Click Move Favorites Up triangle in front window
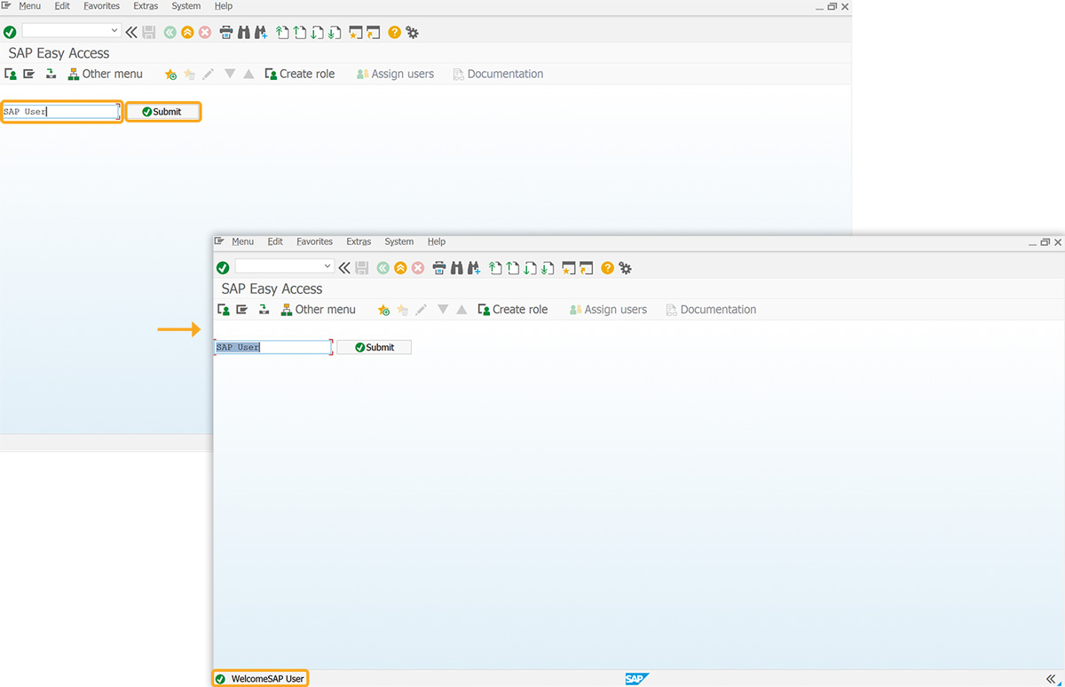This screenshot has height=687, width=1065. click(x=461, y=310)
